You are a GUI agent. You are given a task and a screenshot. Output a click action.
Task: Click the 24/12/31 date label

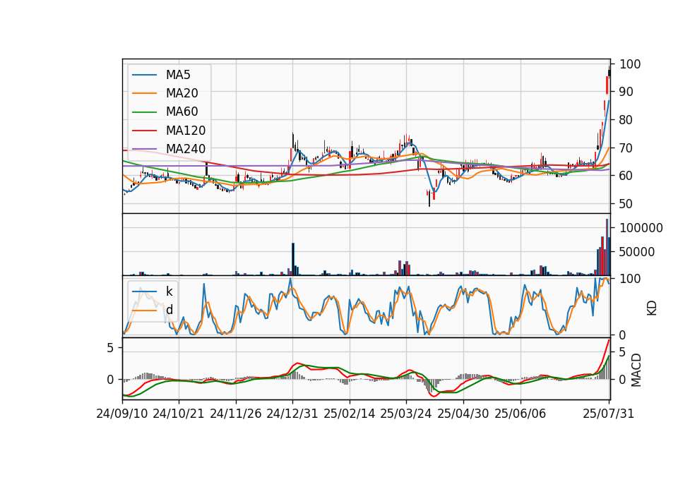pos(292,414)
